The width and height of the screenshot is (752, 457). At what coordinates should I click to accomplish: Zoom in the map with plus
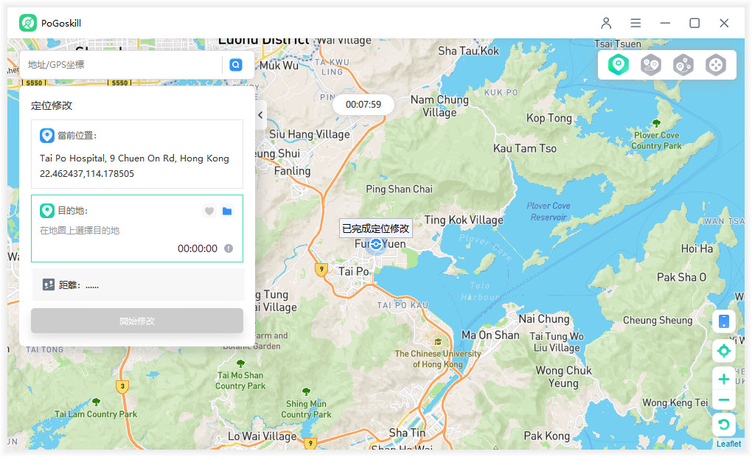[723, 379]
